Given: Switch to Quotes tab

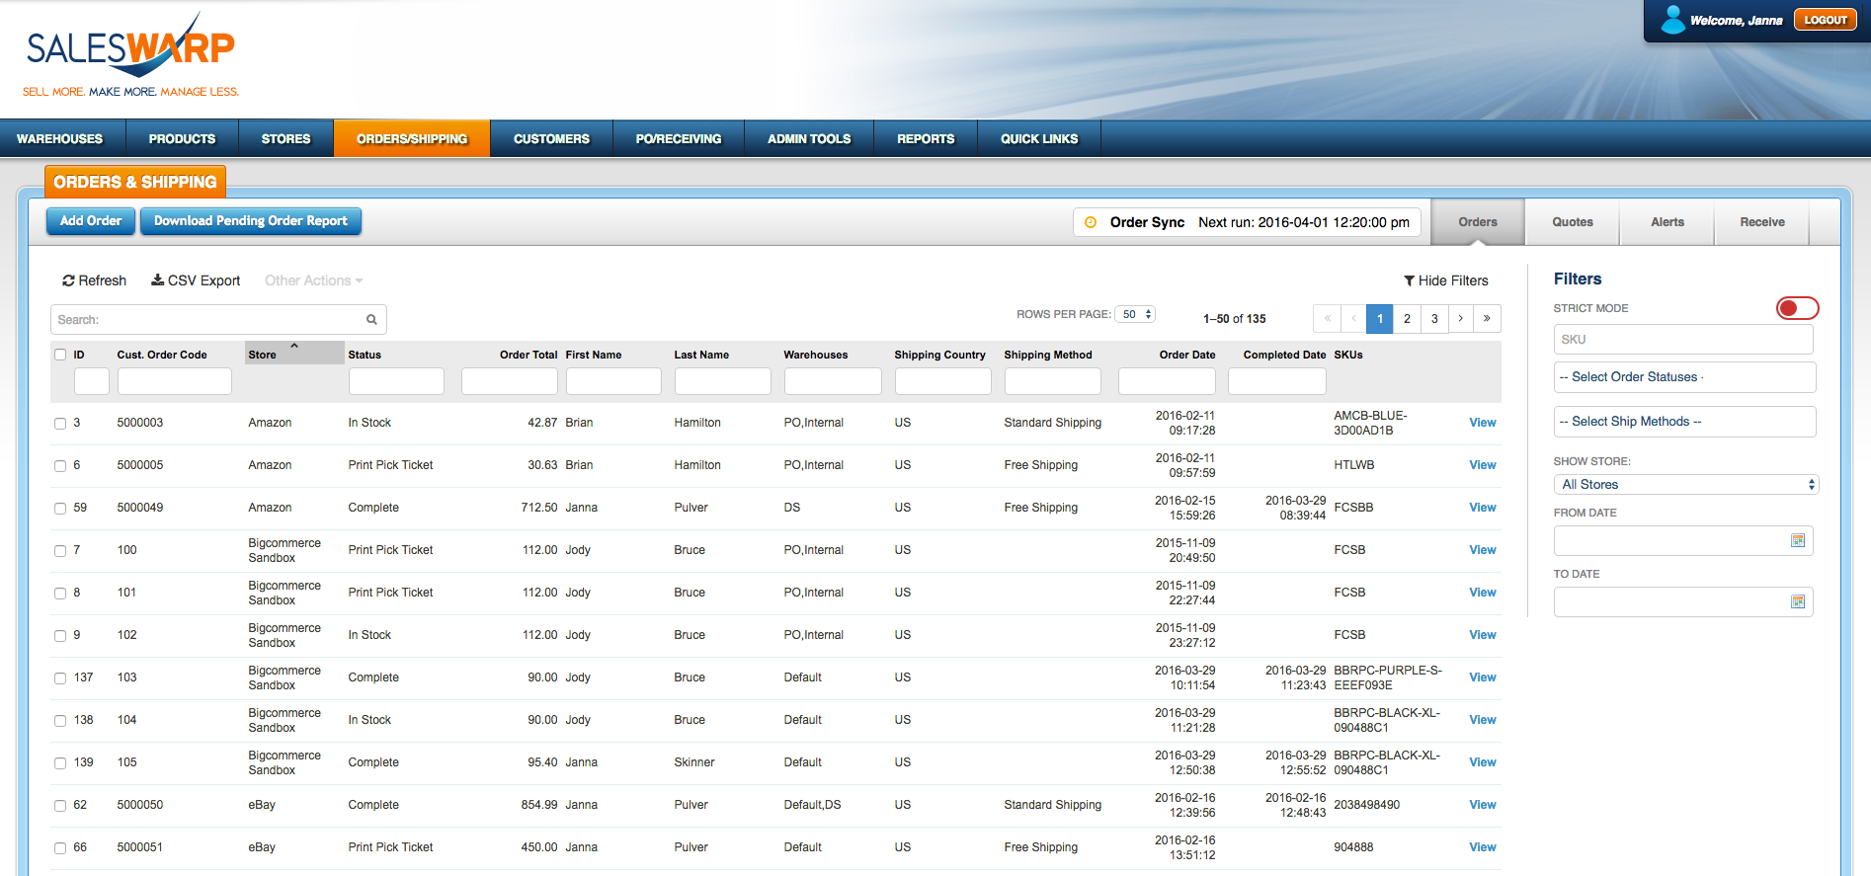Looking at the screenshot, I should point(1573,222).
